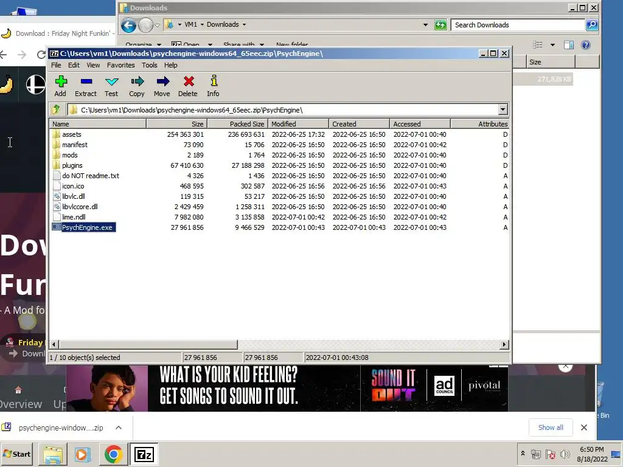Viewport: 623px width, 467px height.
Task: Click the Action Center flag tray icon
Action: [550, 454]
